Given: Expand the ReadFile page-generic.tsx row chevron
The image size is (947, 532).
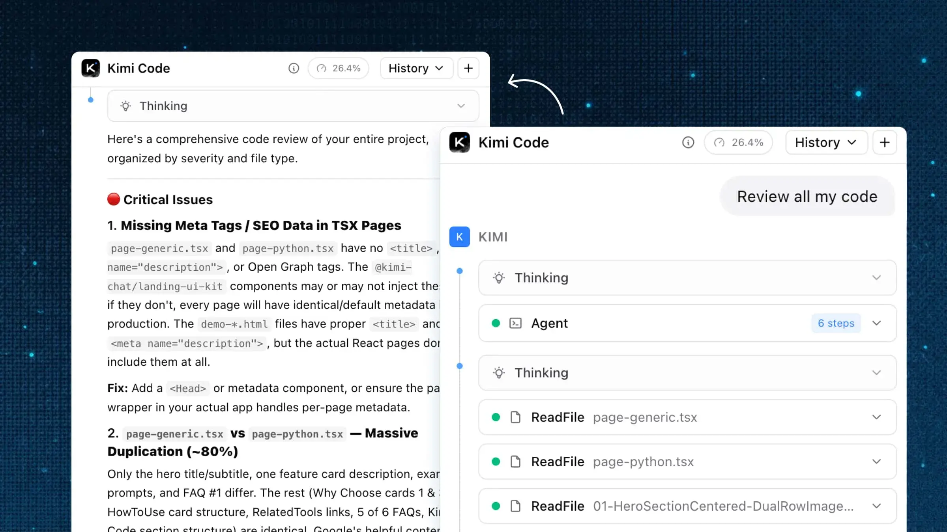Looking at the screenshot, I should [x=876, y=417].
